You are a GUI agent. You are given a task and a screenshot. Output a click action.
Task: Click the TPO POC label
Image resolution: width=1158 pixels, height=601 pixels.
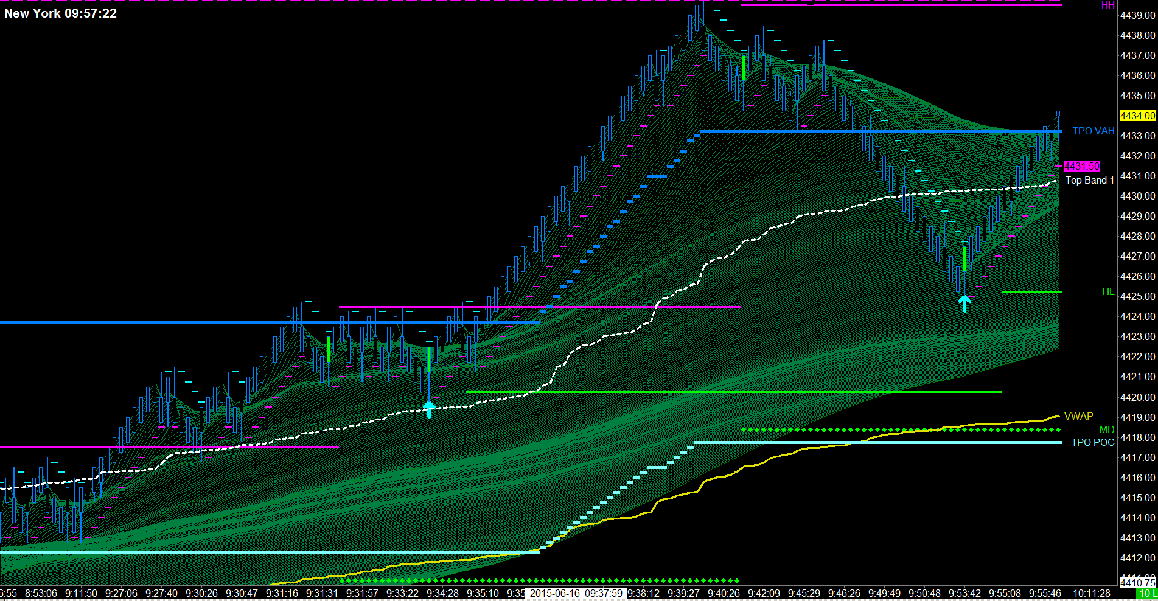pyautogui.click(x=1093, y=443)
